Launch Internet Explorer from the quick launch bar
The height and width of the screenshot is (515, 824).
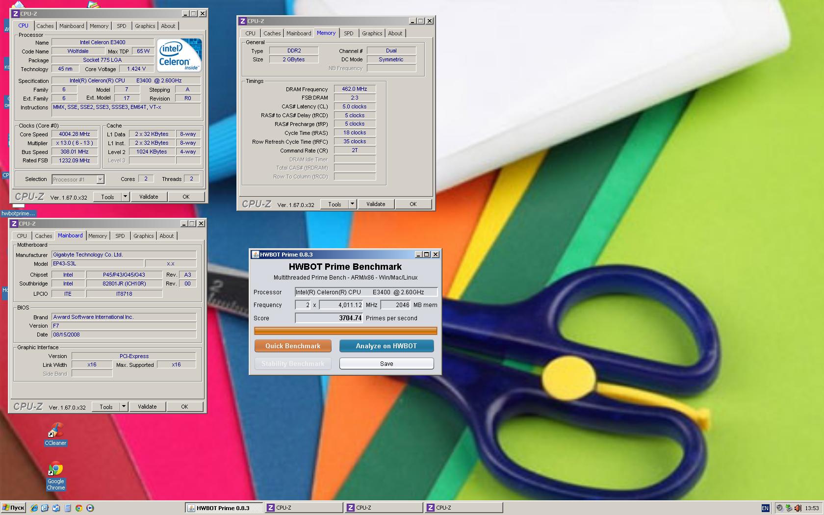(34, 508)
